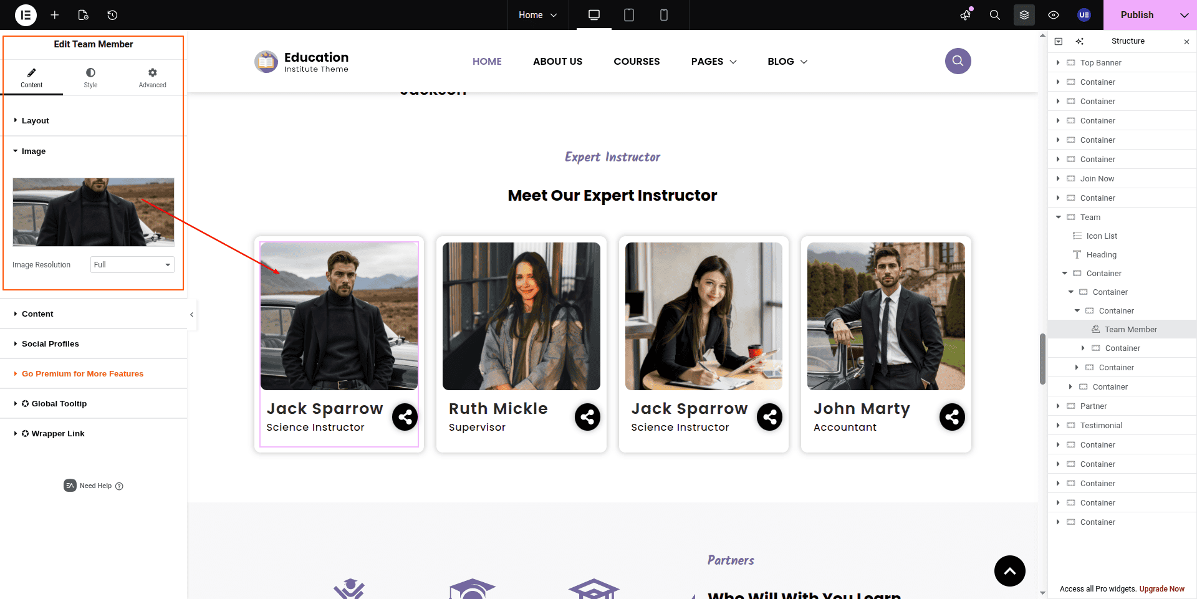Click Ruth Mickle's share icon
This screenshot has width=1197, height=599.
tap(587, 417)
